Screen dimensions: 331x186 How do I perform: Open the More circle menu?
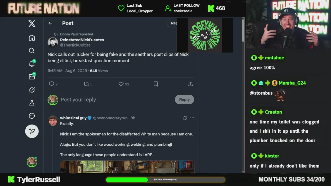coord(32,116)
